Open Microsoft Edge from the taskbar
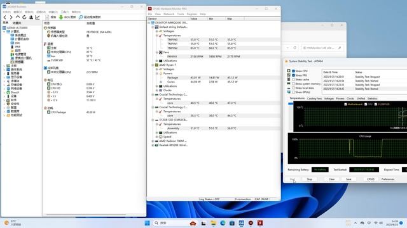 223,223
